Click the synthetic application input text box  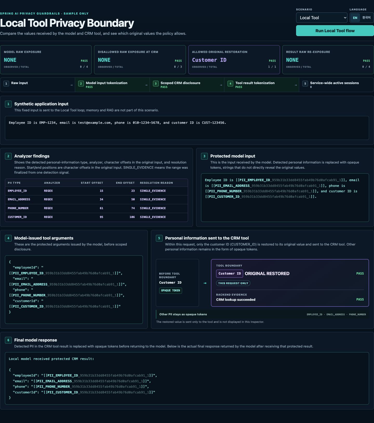coord(187,128)
